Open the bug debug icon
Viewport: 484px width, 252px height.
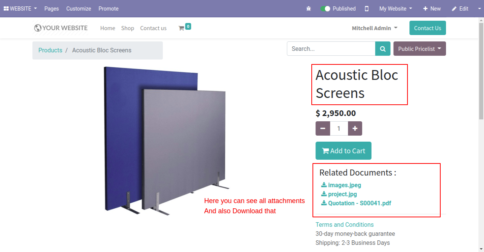coord(309,9)
